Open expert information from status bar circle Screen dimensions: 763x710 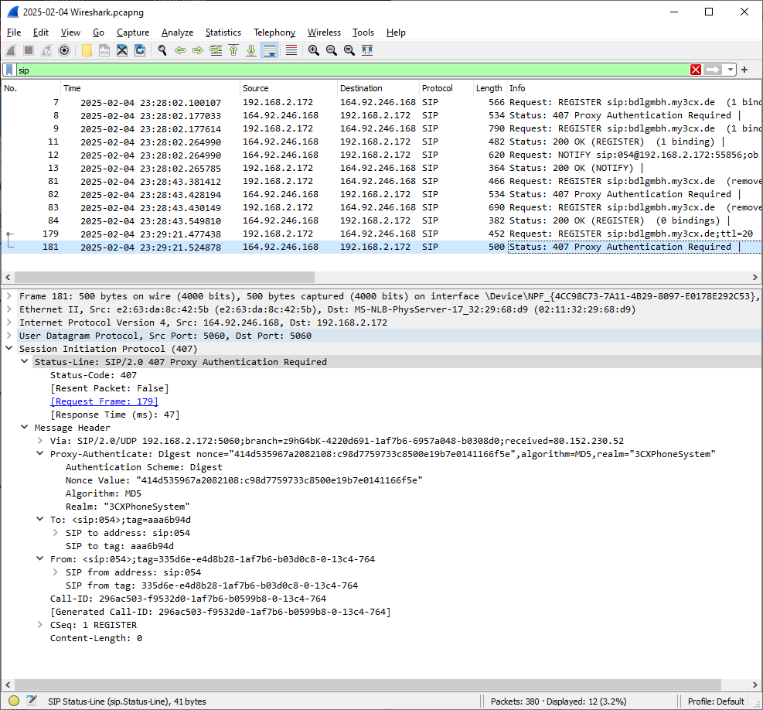14,701
